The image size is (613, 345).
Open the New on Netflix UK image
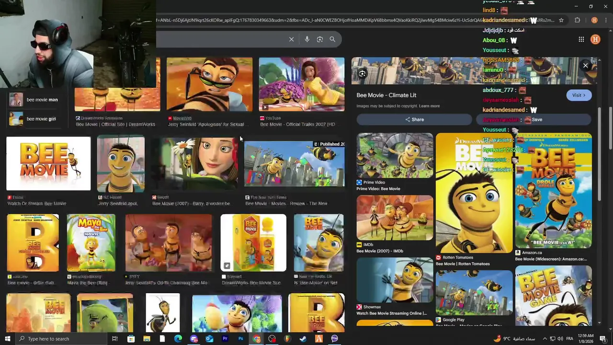318,243
